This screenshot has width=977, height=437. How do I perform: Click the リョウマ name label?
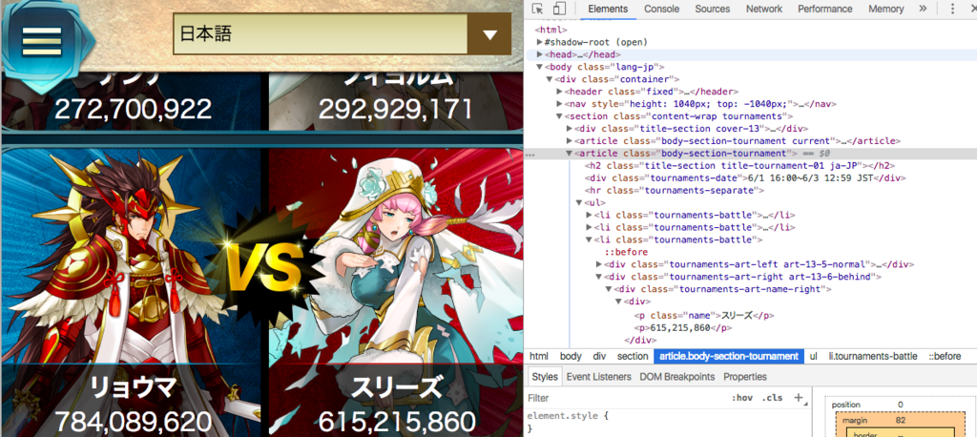coord(133,389)
